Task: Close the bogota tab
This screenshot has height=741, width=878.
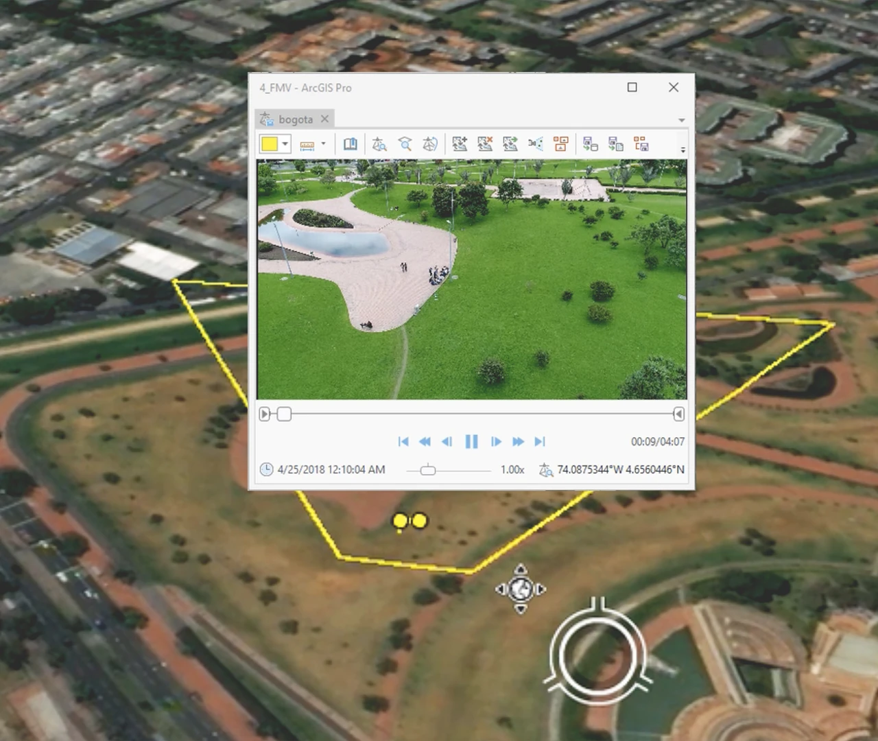Action: (x=324, y=119)
